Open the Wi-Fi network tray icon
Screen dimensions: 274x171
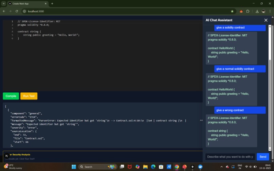[x=246, y=167]
